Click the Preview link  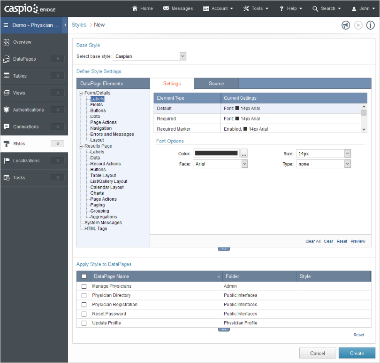357,241
